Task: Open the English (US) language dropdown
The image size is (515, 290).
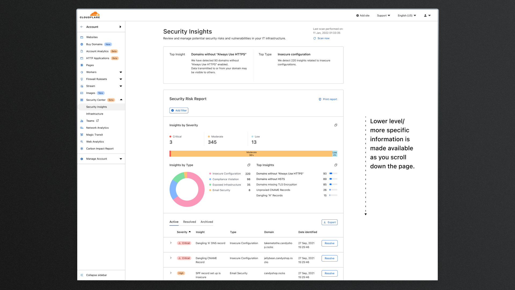Action: (407, 16)
